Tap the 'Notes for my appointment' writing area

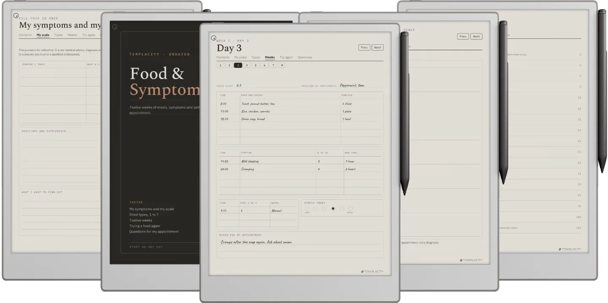coord(300,245)
